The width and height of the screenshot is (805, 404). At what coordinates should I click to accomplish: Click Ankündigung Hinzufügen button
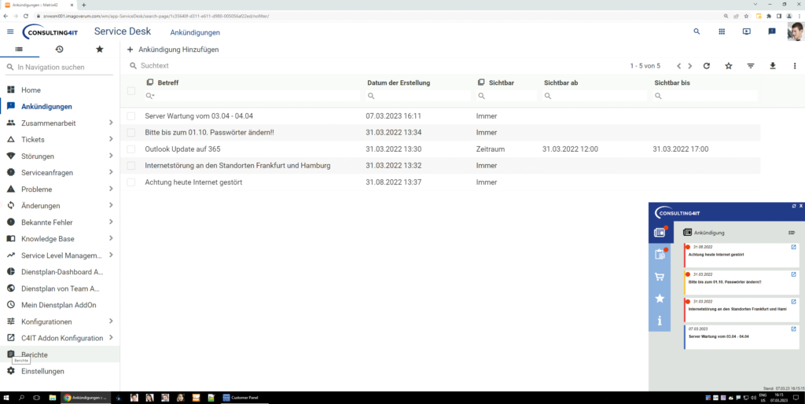(x=173, y=50)
